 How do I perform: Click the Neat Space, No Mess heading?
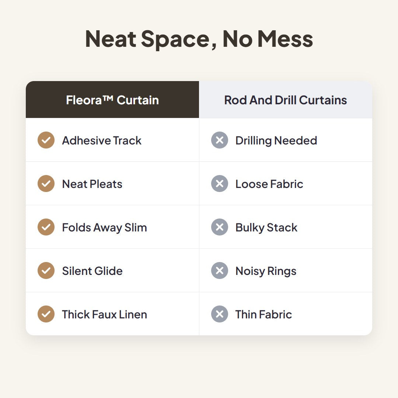click(199, 39)
